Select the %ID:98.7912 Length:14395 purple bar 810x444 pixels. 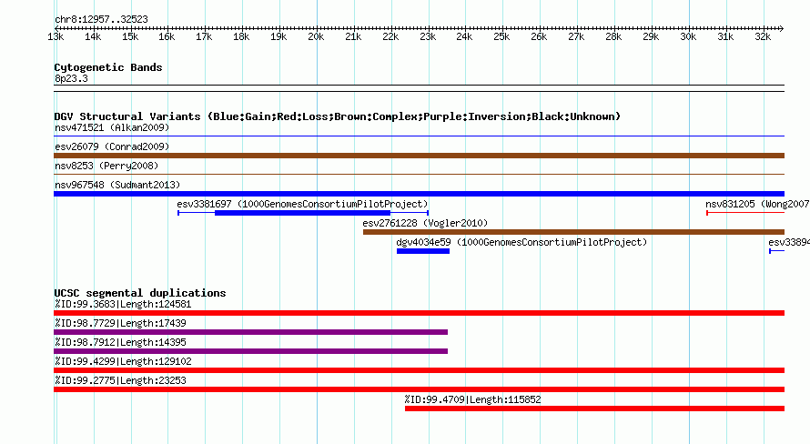[250, 351]
